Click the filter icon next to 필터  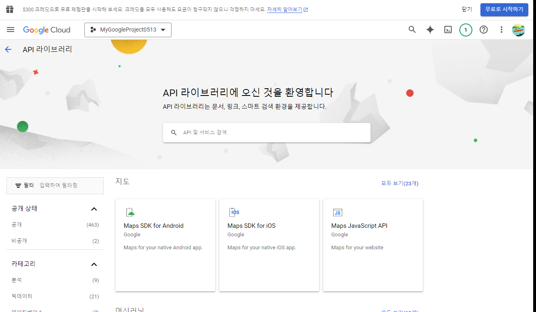click(x=18, y=185)
